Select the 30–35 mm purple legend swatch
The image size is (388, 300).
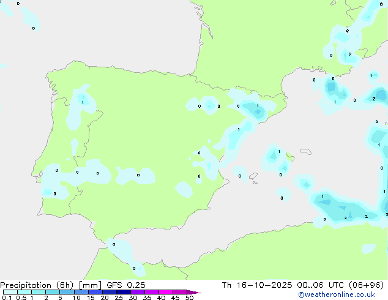[138, 292]
